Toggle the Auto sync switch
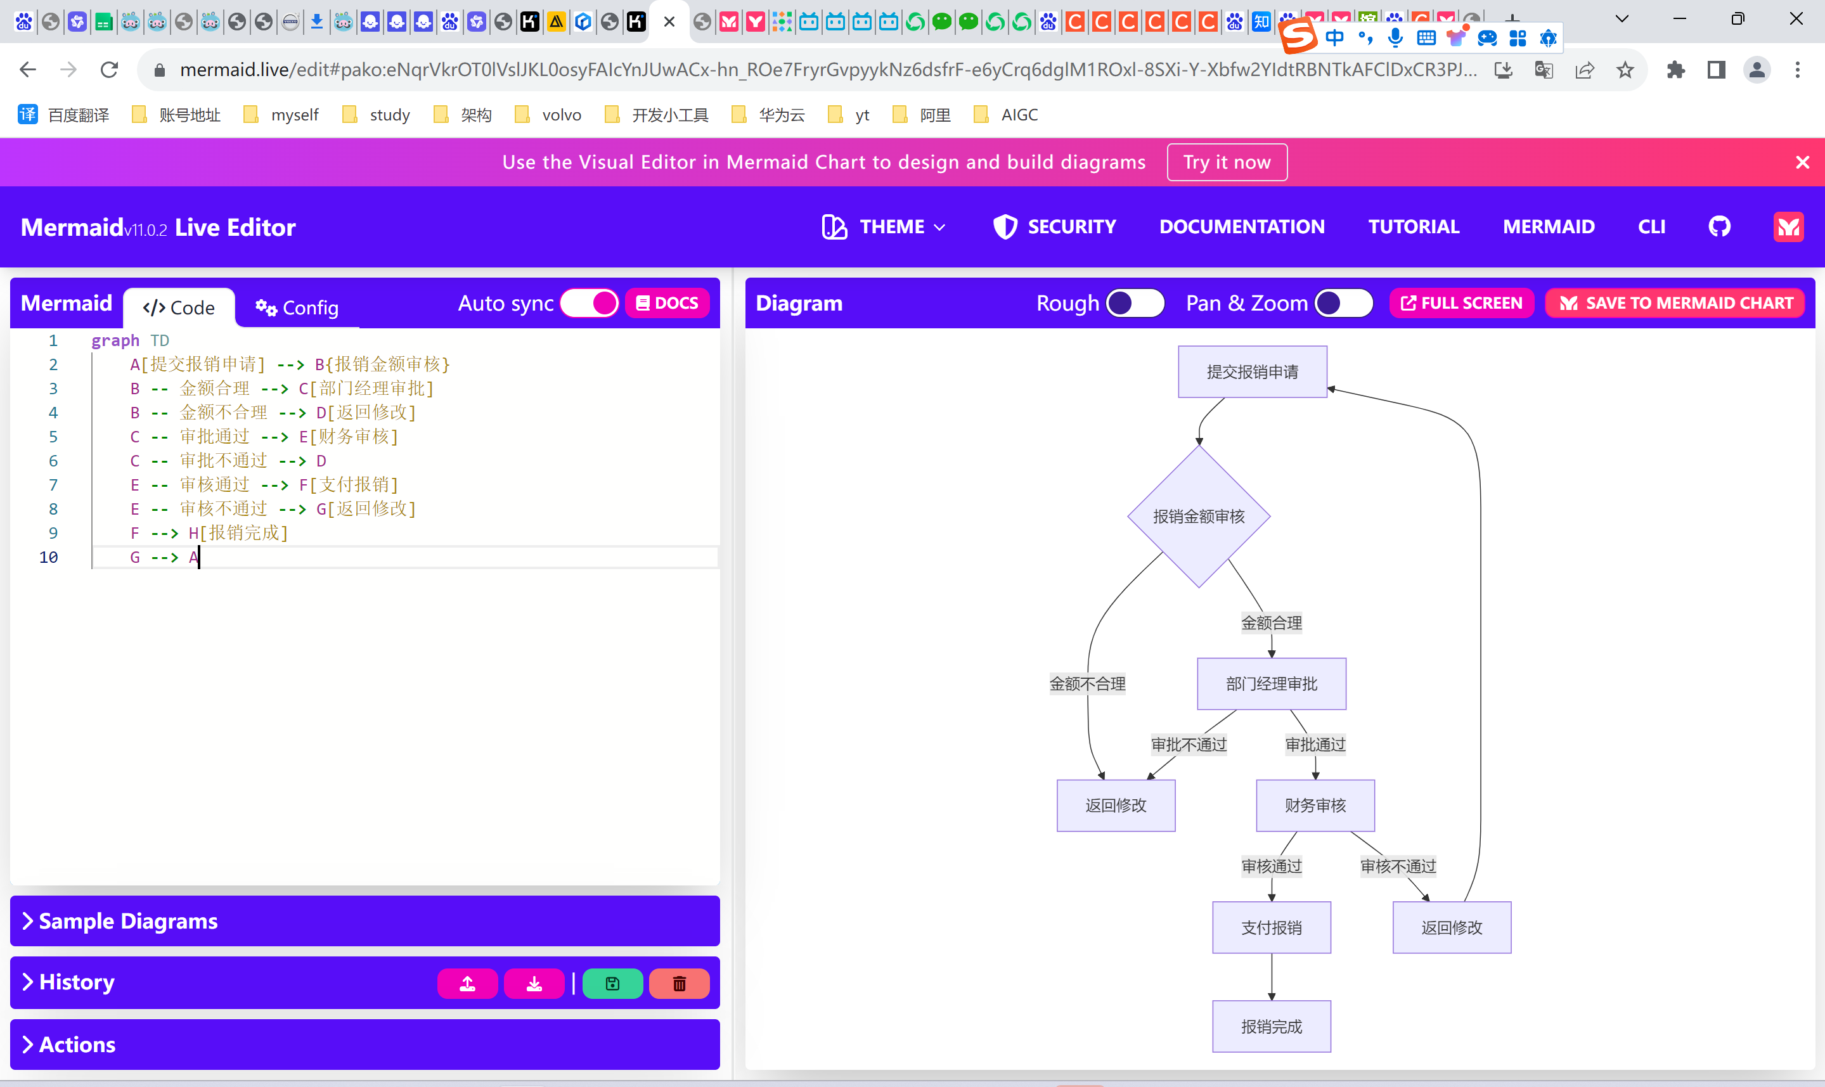 [590, 302]
